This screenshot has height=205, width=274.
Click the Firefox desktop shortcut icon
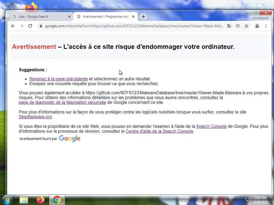(x=32, y=6)
